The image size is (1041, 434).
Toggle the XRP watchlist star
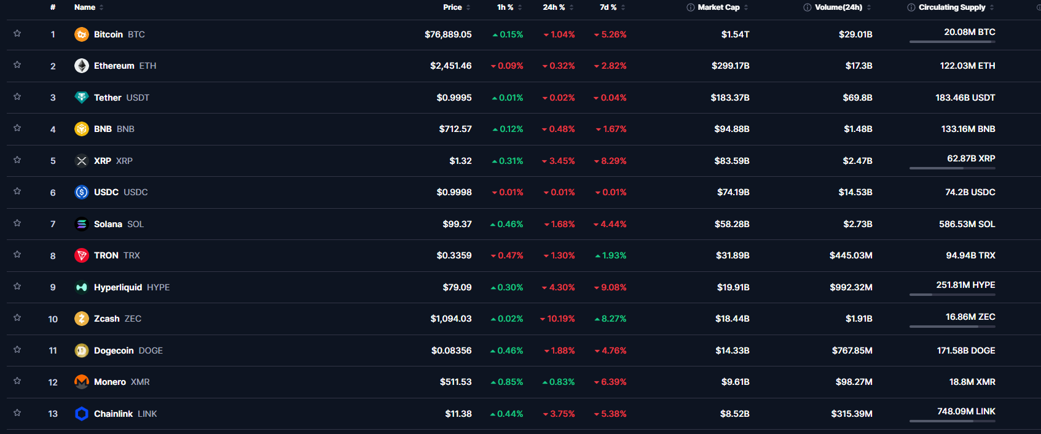(17, 160)
